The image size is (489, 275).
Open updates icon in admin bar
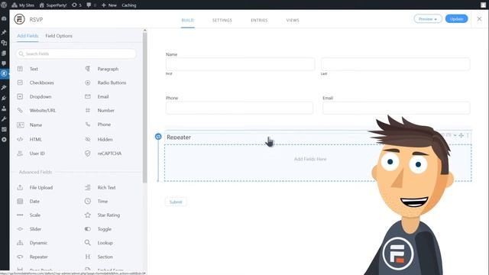(x=76, y=5)
